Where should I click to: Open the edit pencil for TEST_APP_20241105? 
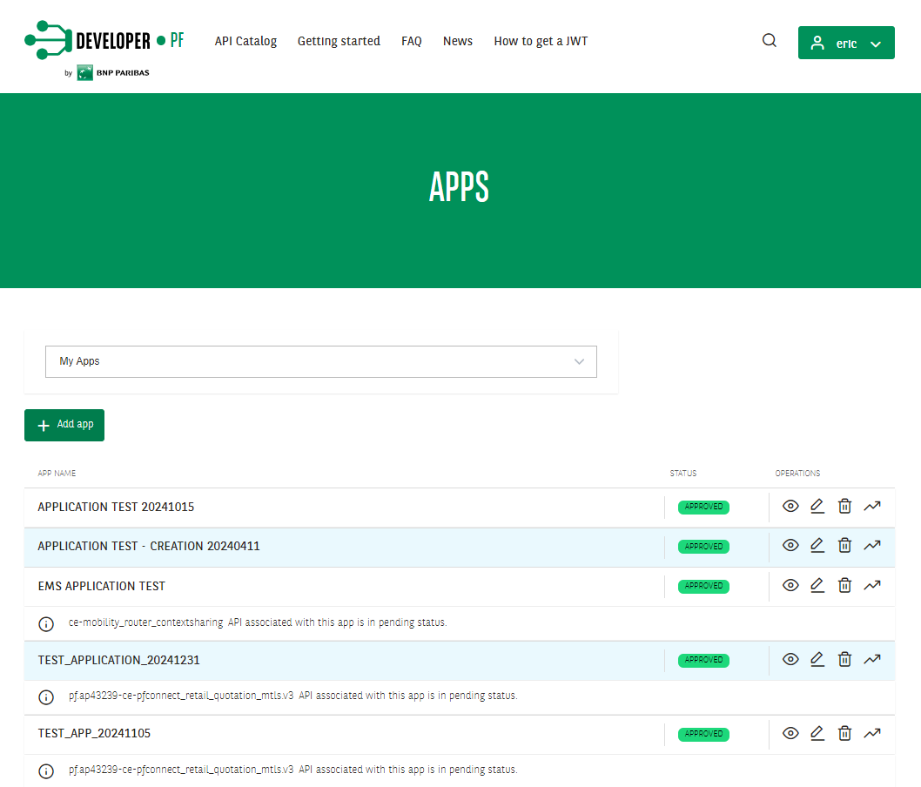tap(817, 733)
